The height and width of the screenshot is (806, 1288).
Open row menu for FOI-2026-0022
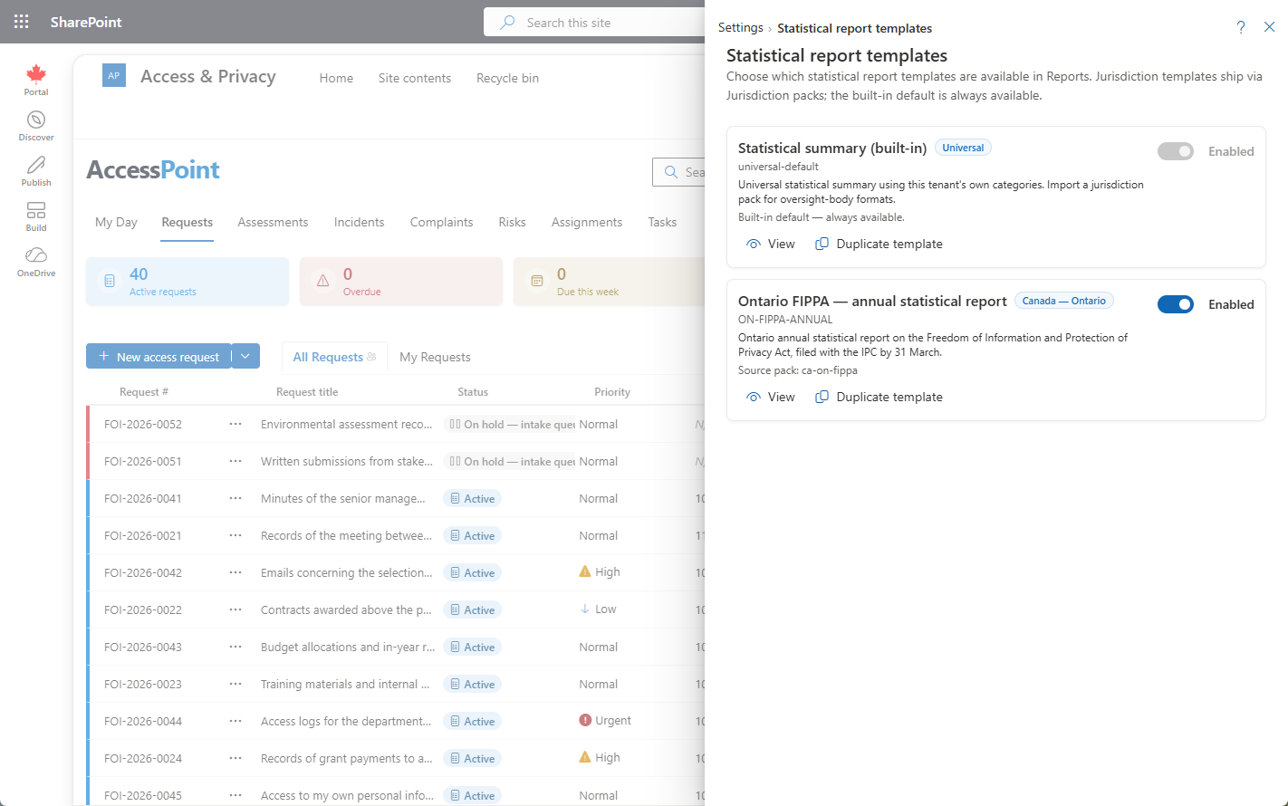(x=235, y=609)
